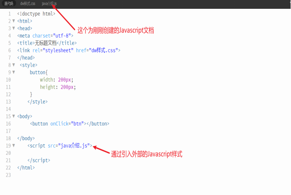
Task: Click line number 23 in the gutter
Action: [8, 175]
